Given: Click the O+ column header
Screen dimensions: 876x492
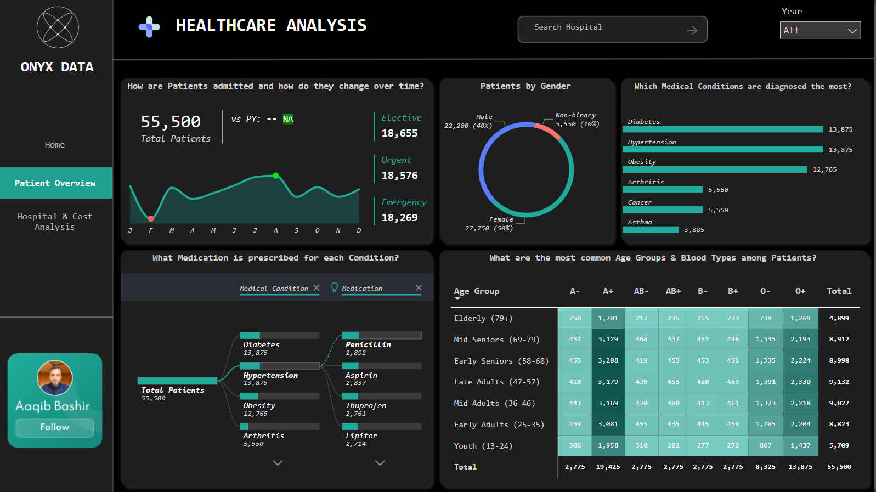Looking at the screenshot, I should click(x=800, y=291).
